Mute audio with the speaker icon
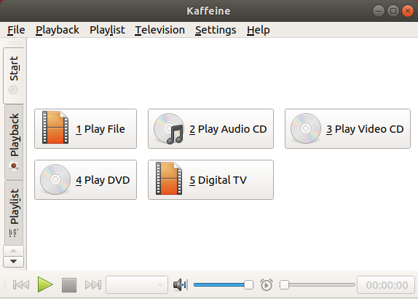 coord(181,285)
